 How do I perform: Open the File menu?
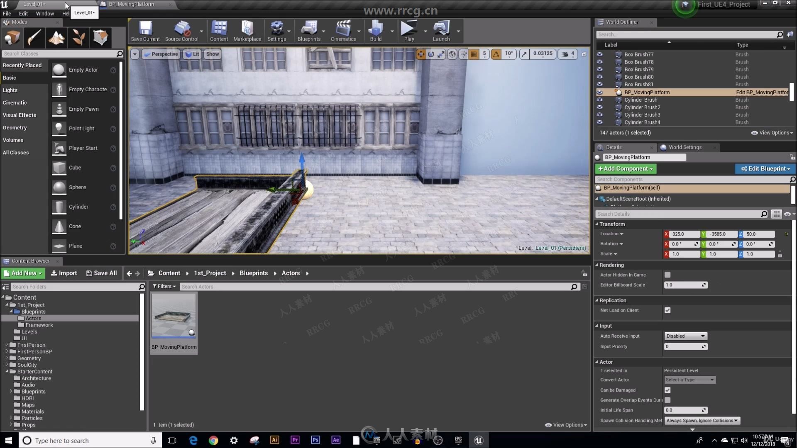point(7,13)
